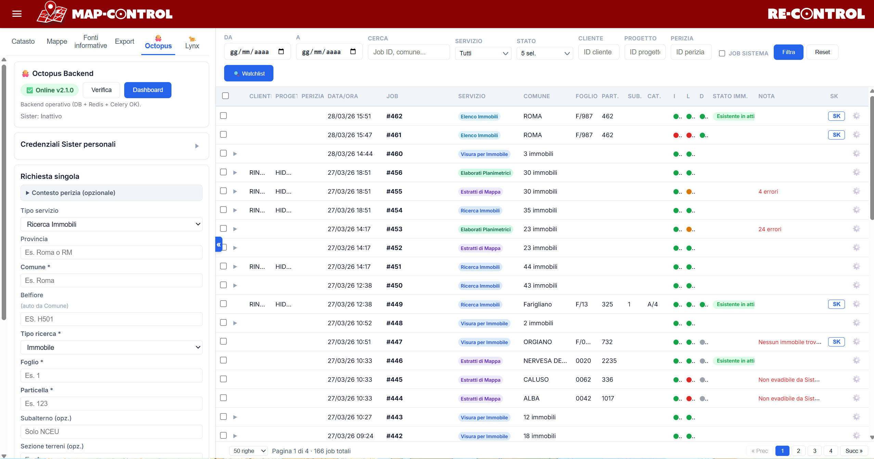This screenshot has height=459, width=874.
Task: Go to page 3 of the job list
Action: (x=814, y=451)
